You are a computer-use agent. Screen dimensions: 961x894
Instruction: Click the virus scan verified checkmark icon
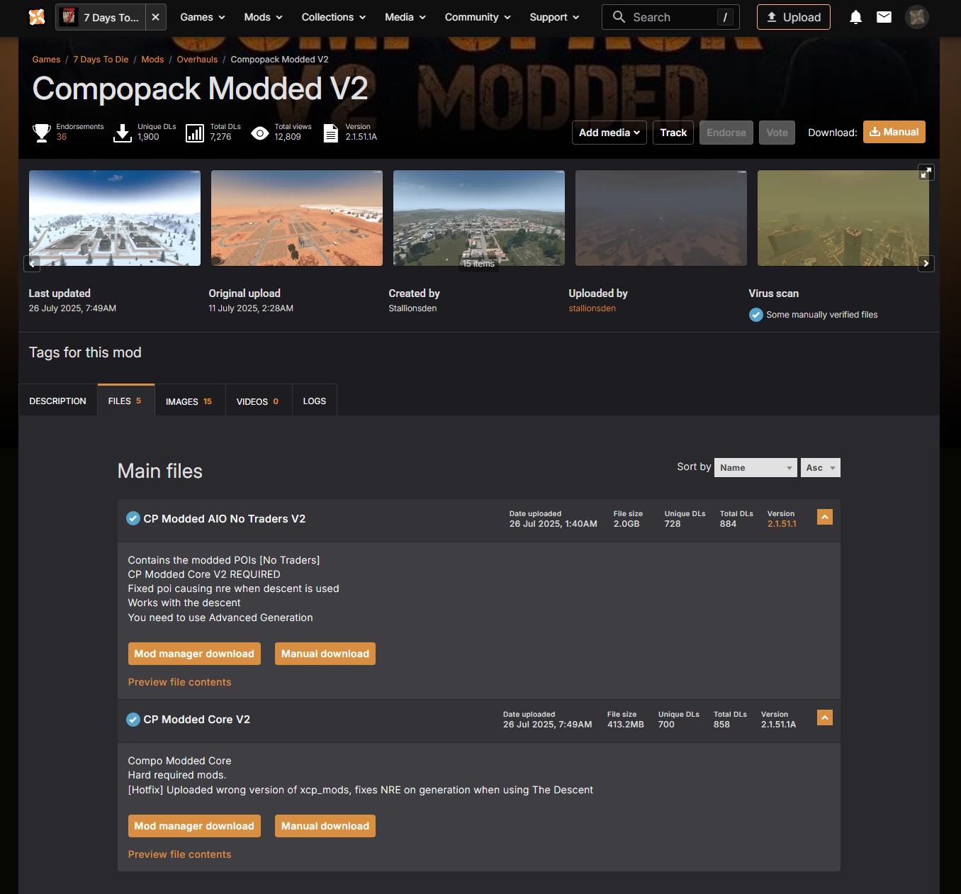(755, 315)
